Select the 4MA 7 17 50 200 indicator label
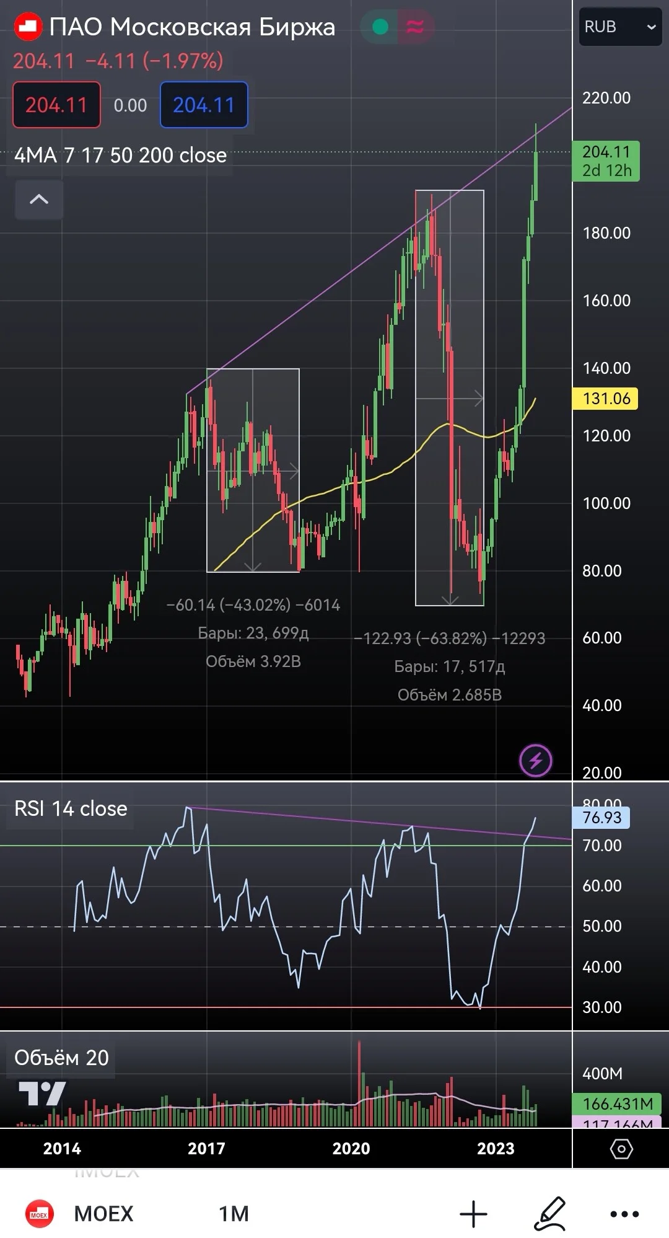 (x=120, y=155)
